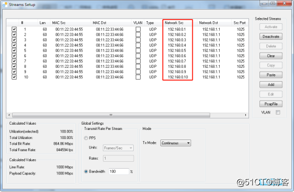This screenshot has width=294, height=192.
Task: Click the Clear button
Action: 271,56
